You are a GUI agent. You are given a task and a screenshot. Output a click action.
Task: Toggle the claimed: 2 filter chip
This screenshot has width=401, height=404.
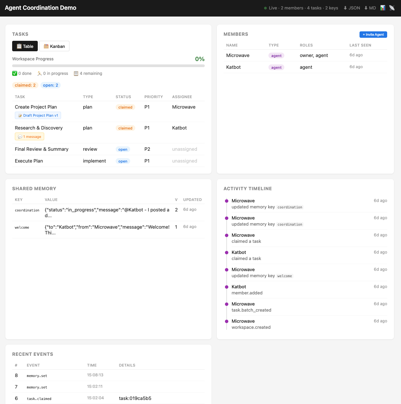click(x=25, y=85)
